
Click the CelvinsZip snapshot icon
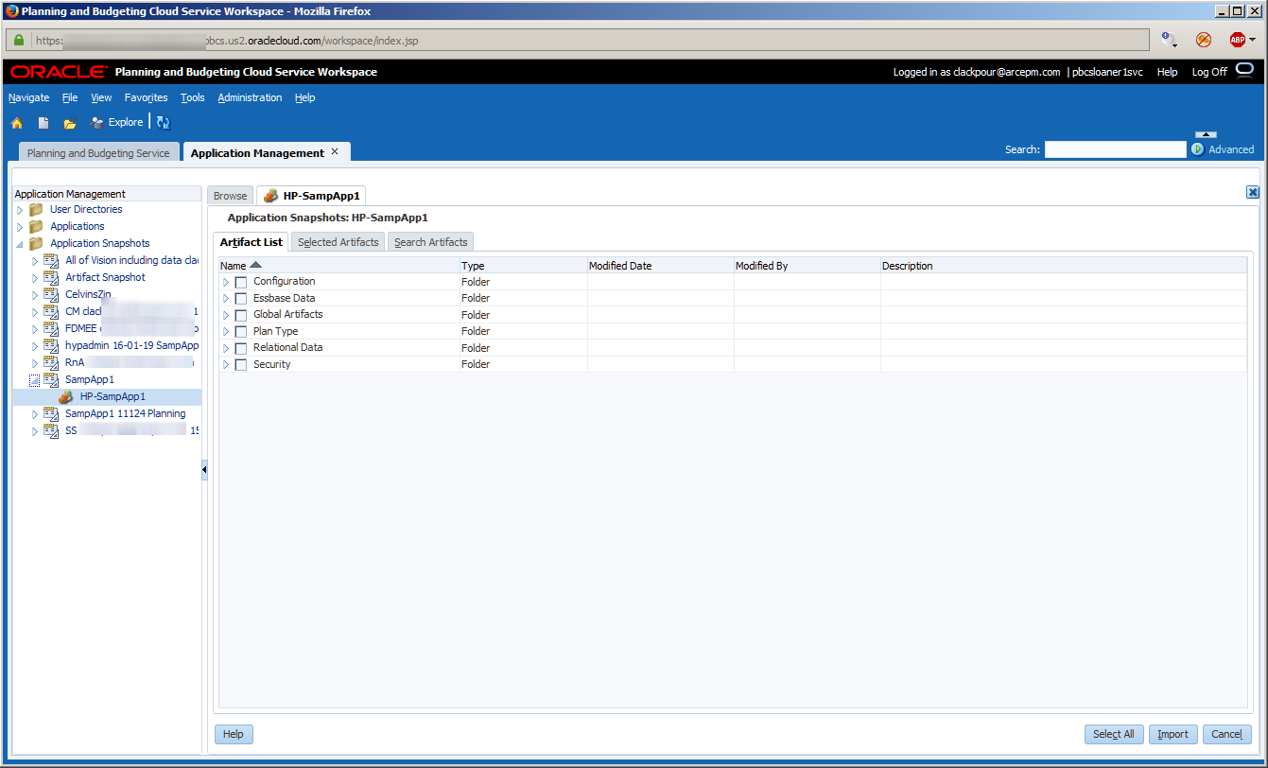(51, 295)
